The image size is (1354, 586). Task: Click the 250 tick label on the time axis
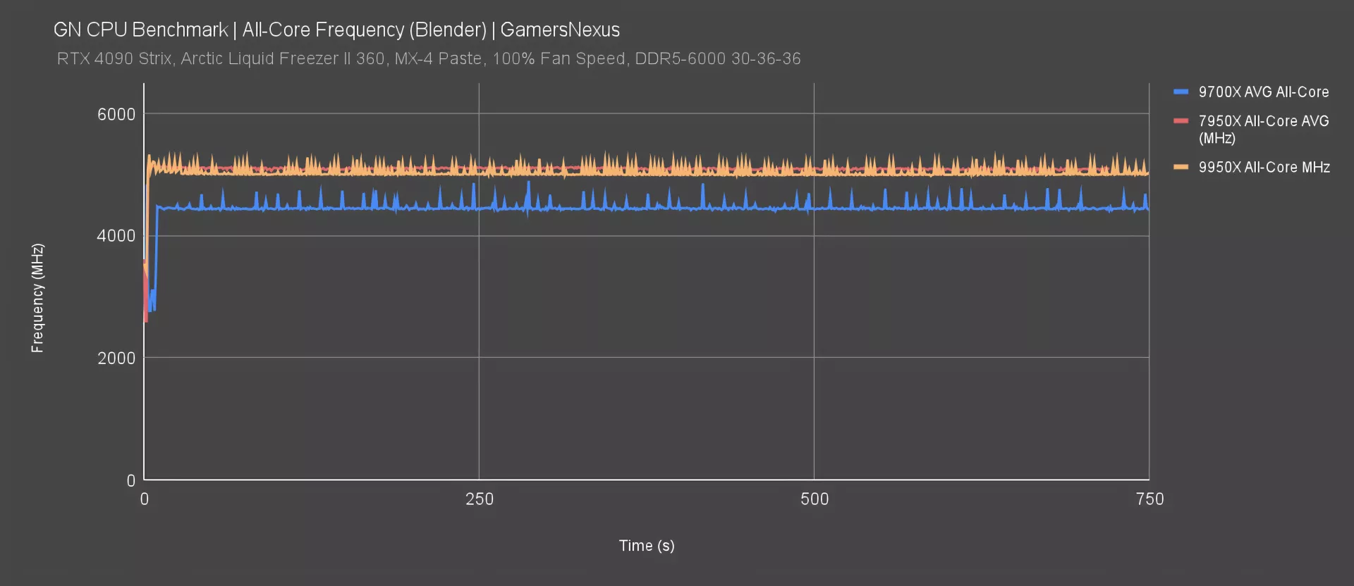480,499
